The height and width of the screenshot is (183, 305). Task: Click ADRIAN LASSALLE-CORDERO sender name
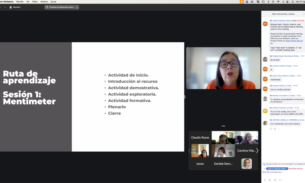click(285, 120)
